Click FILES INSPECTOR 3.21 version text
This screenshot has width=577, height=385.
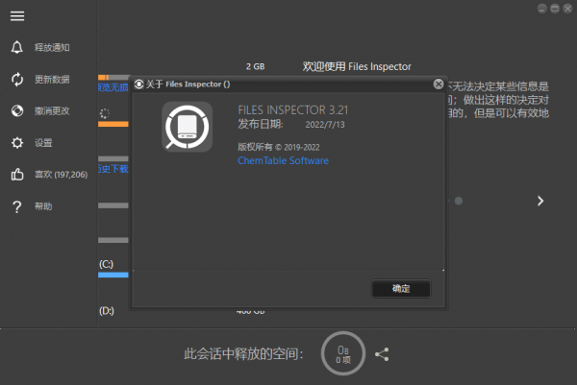(293, 109)
